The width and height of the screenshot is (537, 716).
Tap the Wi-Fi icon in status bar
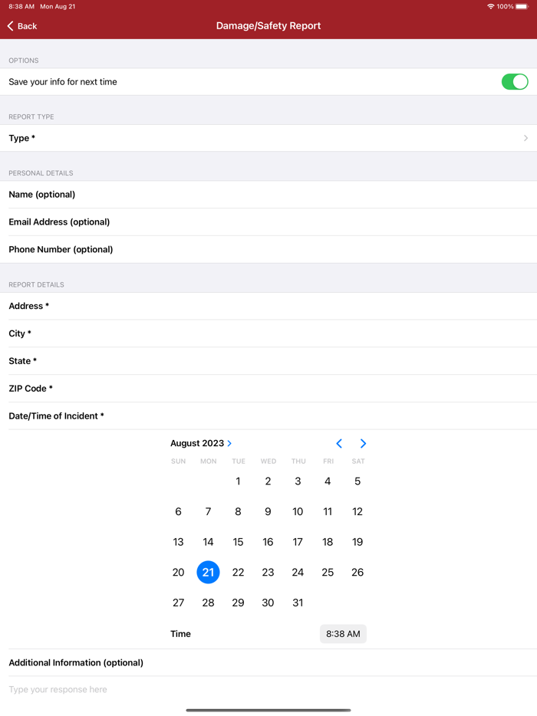coord(491,6)
